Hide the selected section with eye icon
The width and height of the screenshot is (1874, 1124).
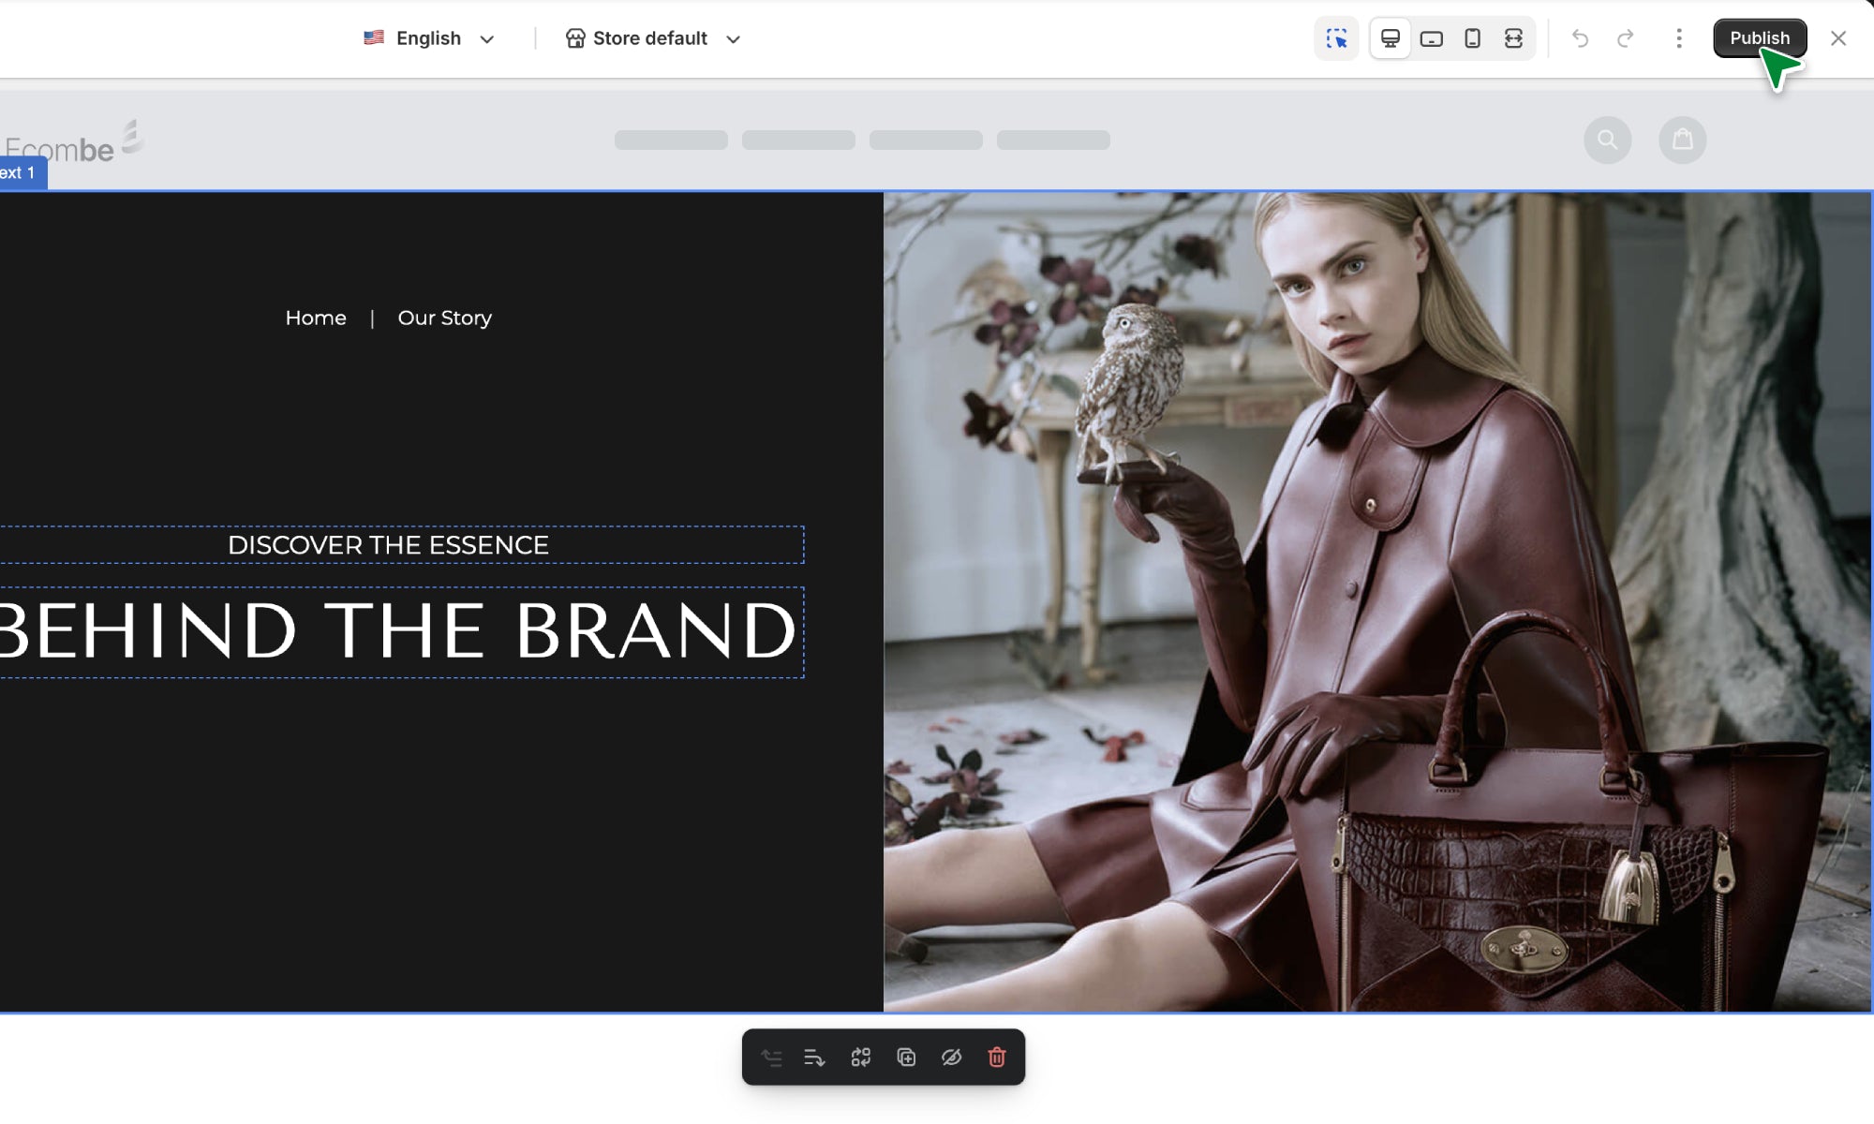951,1057
